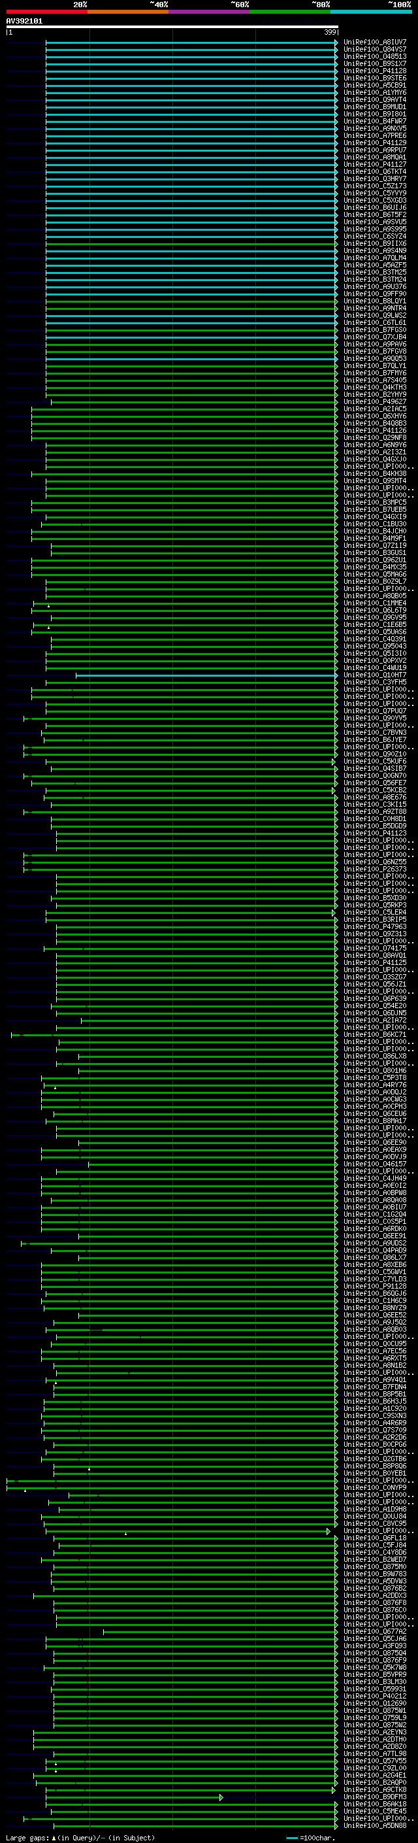Open hit UniRef100_P41128
The image size is (418, 1843).
(x=375, y=71)
